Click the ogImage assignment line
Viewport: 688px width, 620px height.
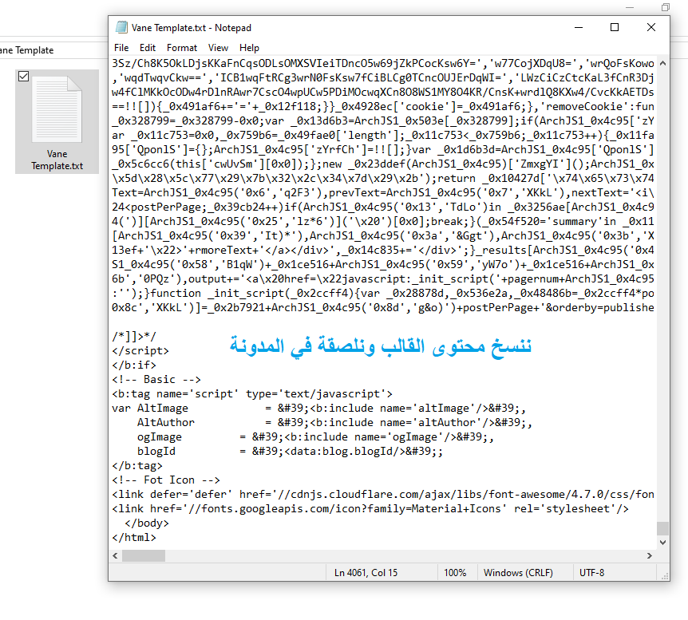pos(315,437)
